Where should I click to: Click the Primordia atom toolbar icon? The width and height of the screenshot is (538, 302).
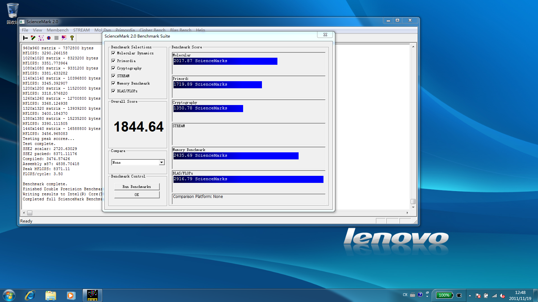49,38
